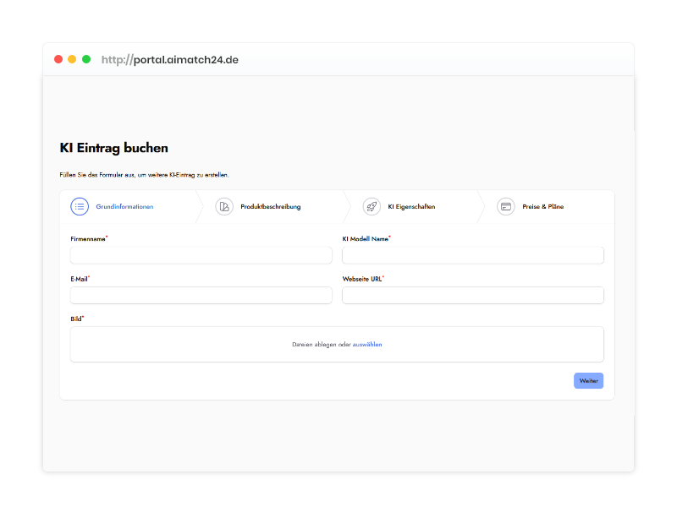This screenshot has height=507, width=677.
Task: Click the Preise & Pläne card icon
Action: point(506,206)
